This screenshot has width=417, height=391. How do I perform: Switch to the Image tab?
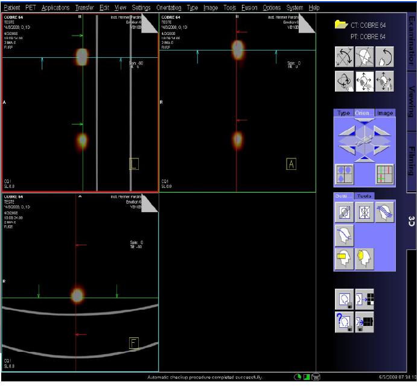(x=384, y=113)
